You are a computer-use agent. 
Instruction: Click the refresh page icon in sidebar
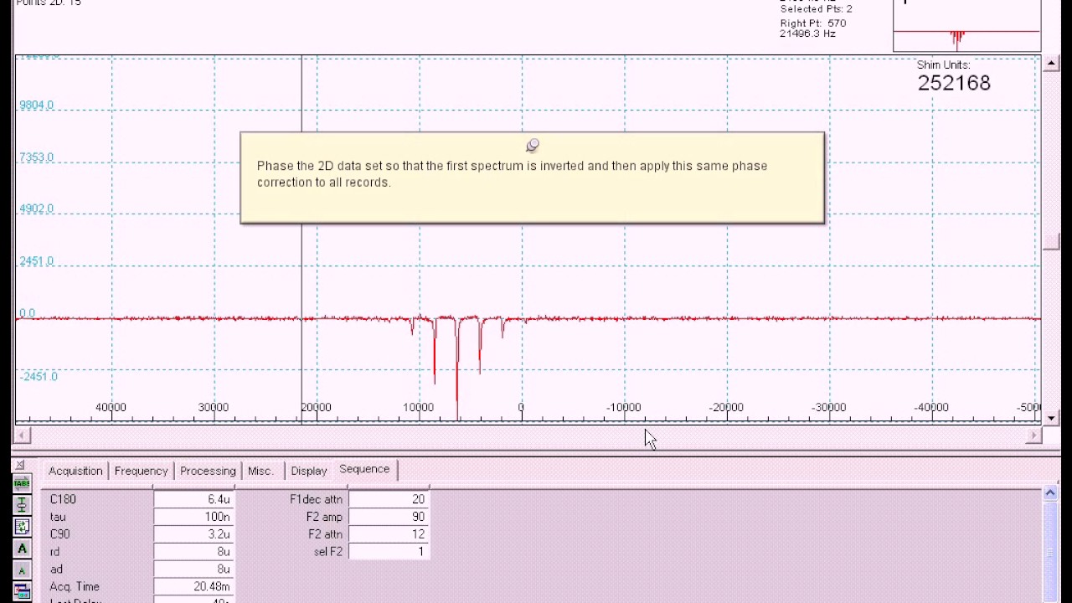tap(22, 527)
